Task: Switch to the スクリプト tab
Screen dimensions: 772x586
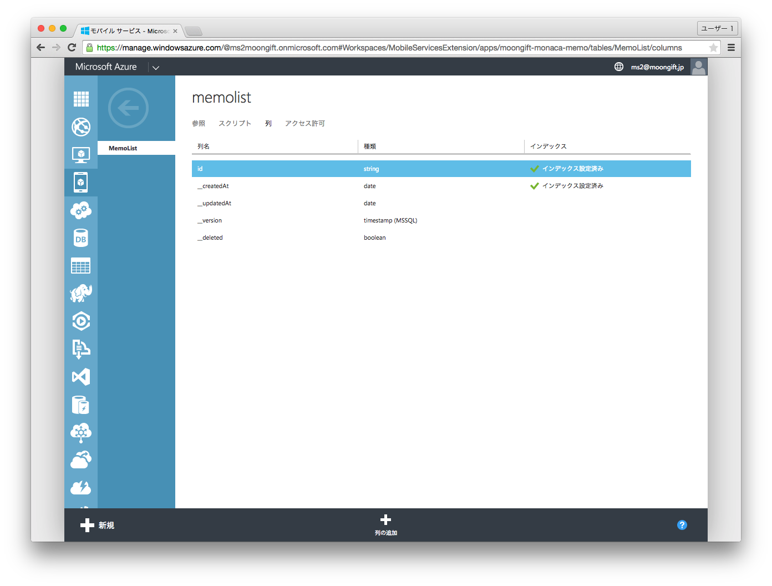Action: [x=235, y=123]
